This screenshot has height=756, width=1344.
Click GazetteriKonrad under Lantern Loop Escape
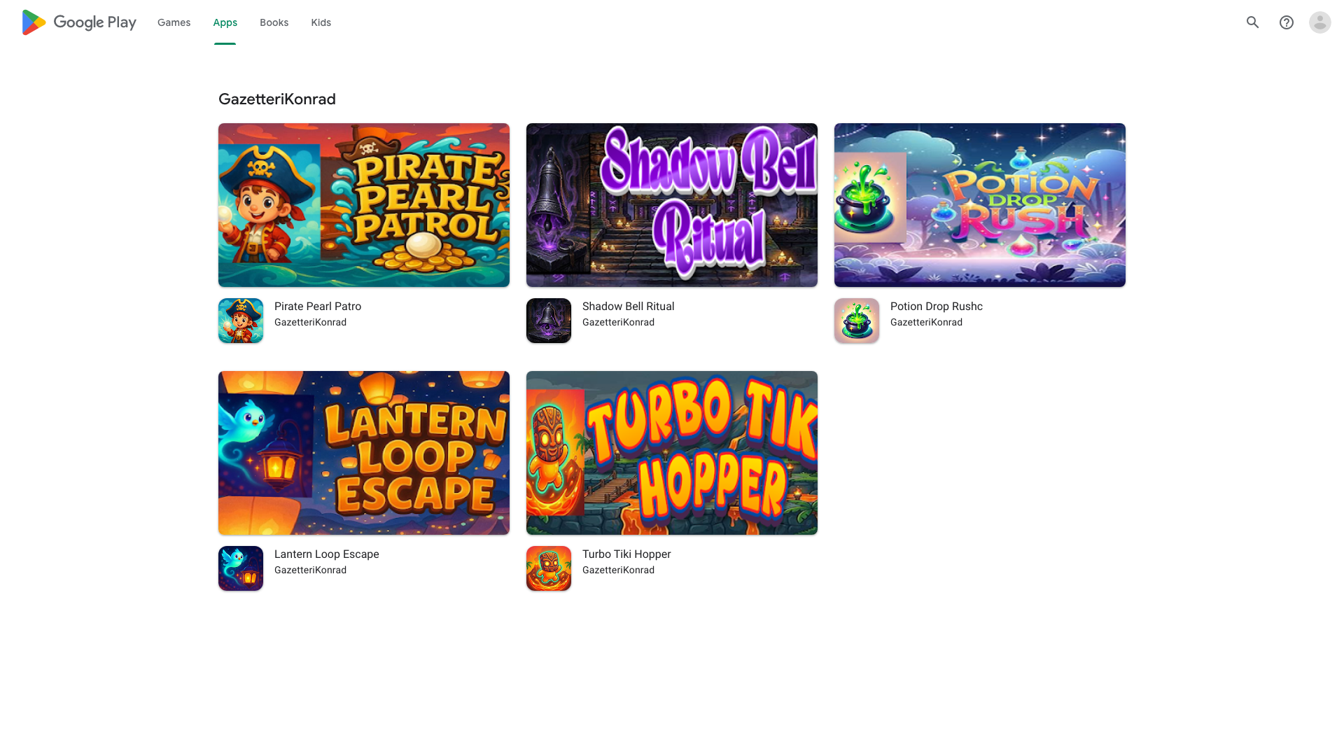[x=310, y=570]
